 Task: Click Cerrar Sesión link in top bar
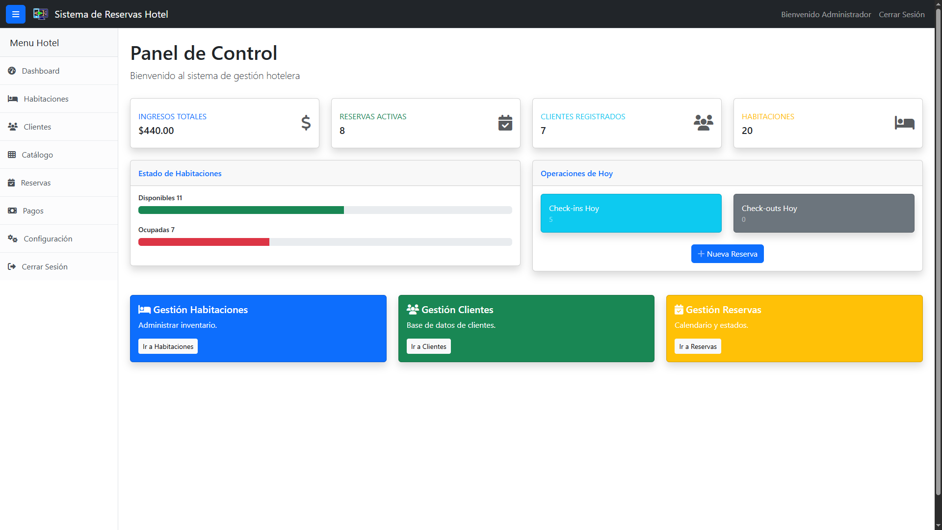pyautogui.click(x=901, y=14)
